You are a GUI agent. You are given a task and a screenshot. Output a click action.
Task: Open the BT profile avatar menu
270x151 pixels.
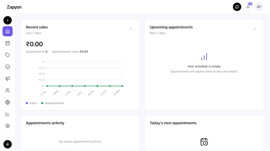pos(259,7)
